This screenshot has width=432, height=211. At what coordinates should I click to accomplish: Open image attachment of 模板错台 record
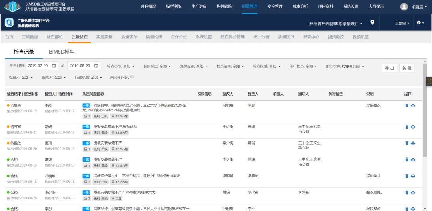coord(87,133)
